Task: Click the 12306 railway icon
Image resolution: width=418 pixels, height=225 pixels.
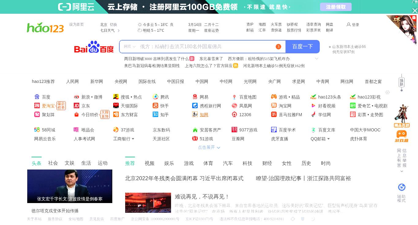Action: point(234,115)
